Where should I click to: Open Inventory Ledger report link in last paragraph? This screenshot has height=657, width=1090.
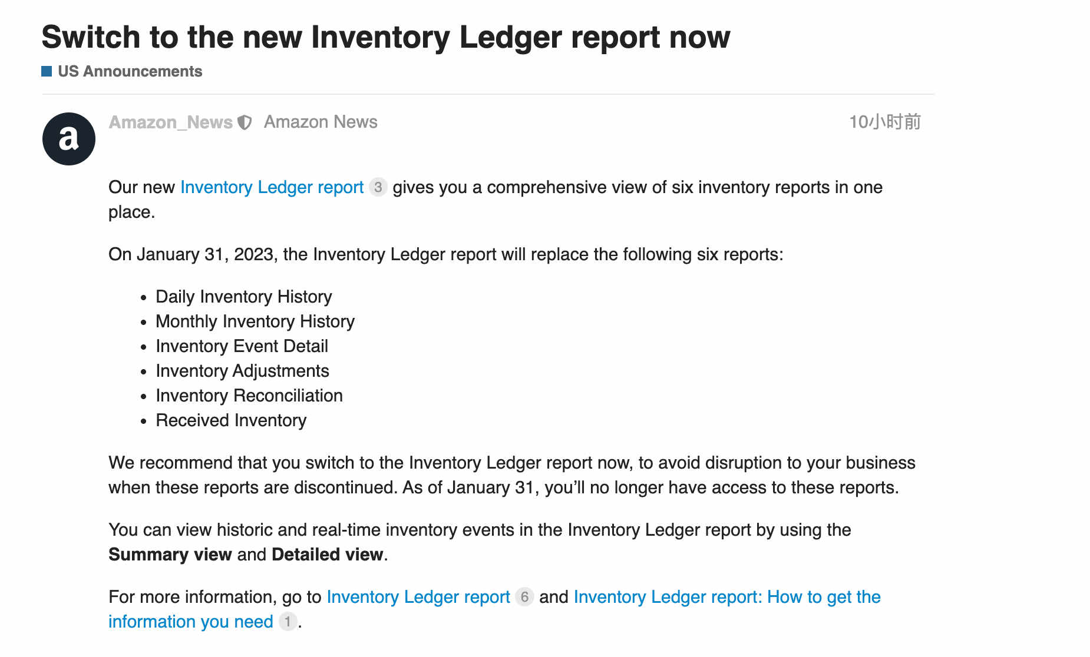(x=418, y=597)
